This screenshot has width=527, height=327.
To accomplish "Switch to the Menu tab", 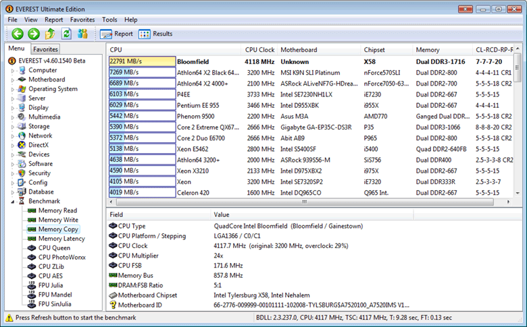I will (x=16, y=49).
